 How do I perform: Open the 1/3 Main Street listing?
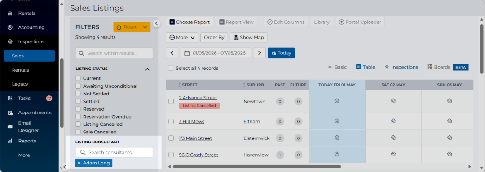195,138
